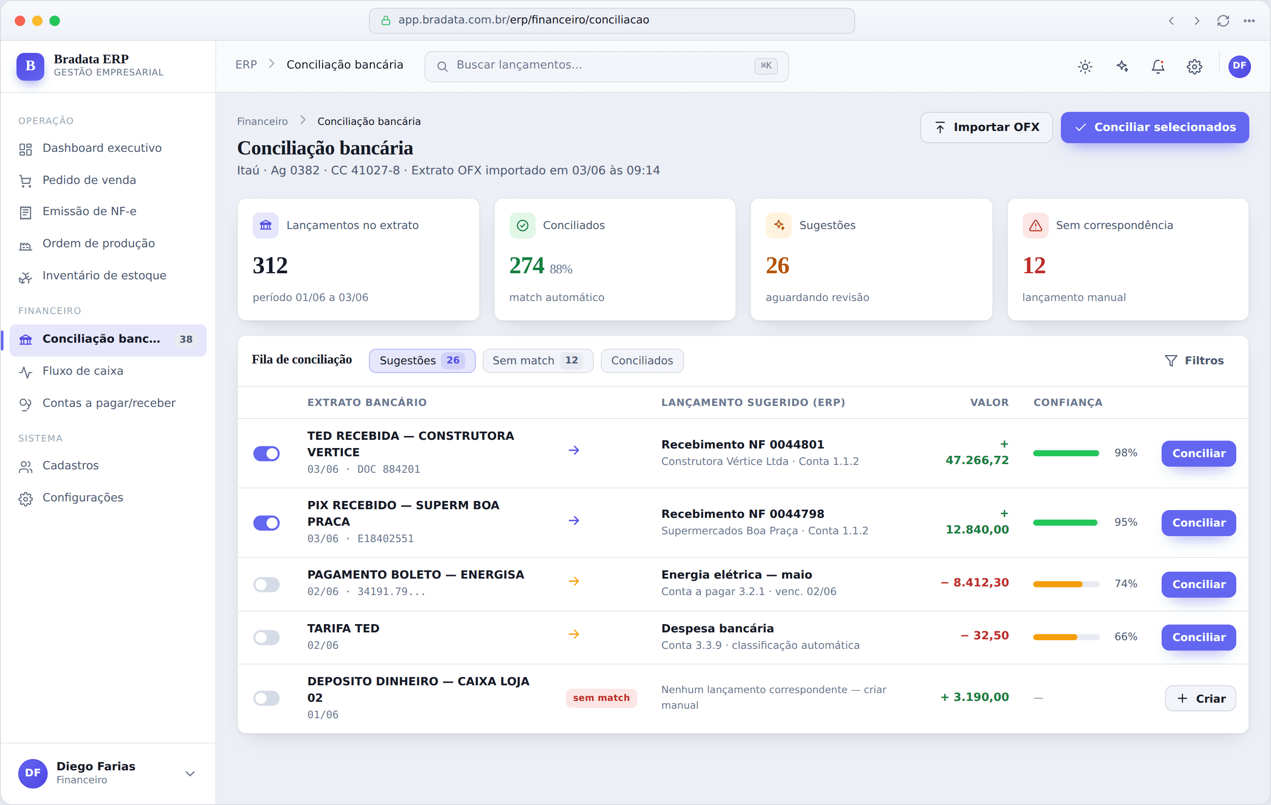1271x805 pixels.
Task: Toggle off the TED RECEBIDA Construtora Vertice row
Action: (267, 454)
